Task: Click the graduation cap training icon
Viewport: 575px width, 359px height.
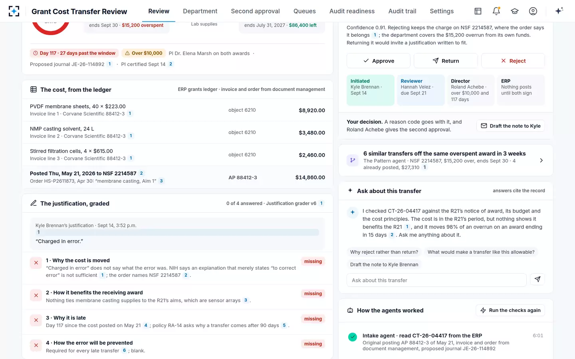Action: (x=515, y=11)
